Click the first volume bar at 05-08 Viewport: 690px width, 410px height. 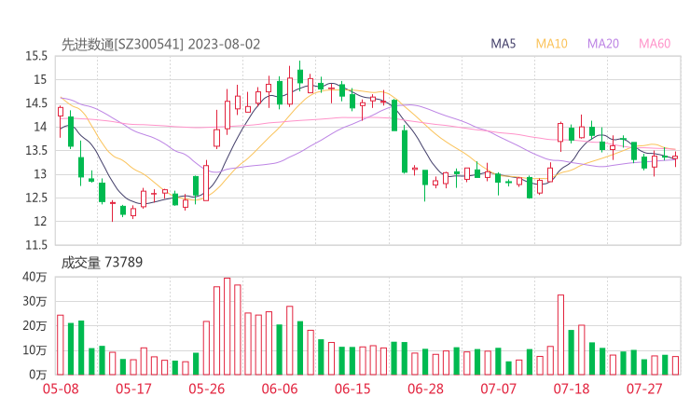click(61, 345)
